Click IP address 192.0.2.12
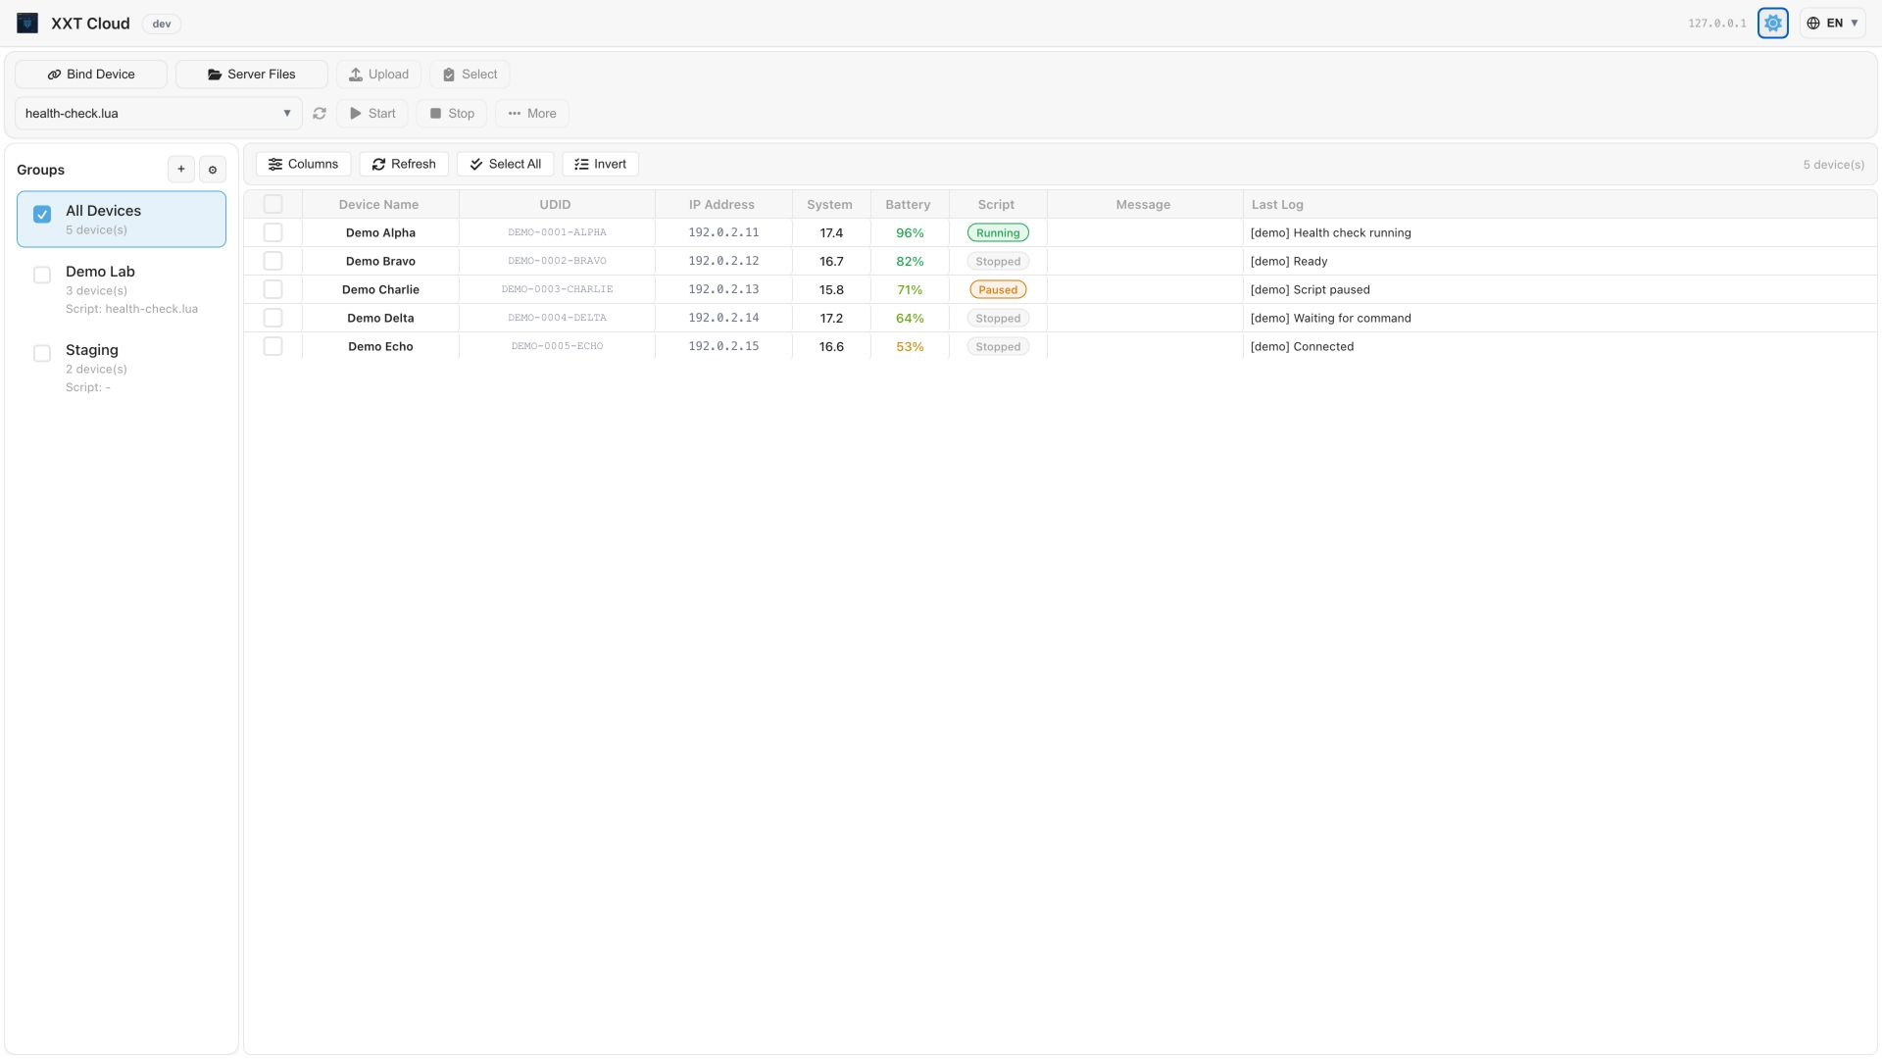The image size is (1882, 1059). (x=723, y=262)
